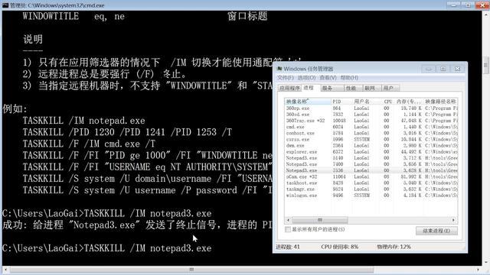The image size is (490, 275).
Task: Close the Windows 任务管理器 window
Action: pyautogui.click(x=458, y=69)
